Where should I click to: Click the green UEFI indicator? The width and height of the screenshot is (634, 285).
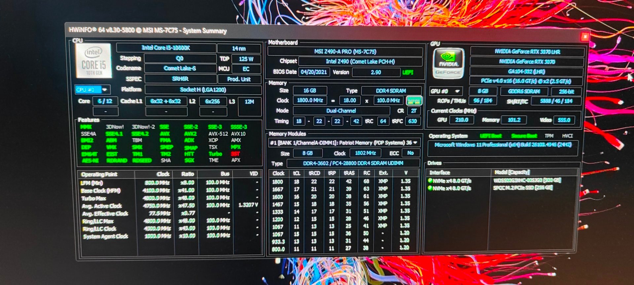(x=408, y=72)
